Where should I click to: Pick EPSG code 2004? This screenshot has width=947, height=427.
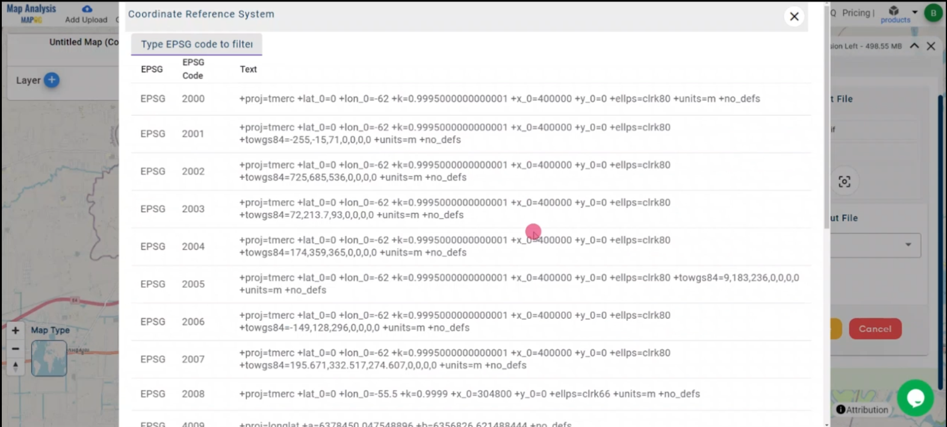(193, 246)
